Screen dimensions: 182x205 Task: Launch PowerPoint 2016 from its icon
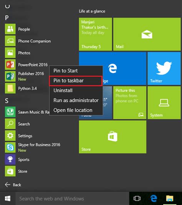10,65
